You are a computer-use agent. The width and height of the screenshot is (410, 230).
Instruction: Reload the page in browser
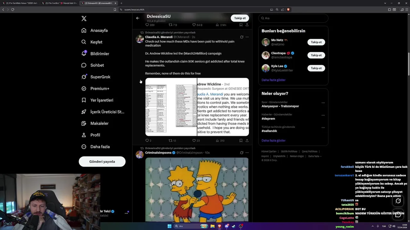pyautogui.click(x=13, y=10)
